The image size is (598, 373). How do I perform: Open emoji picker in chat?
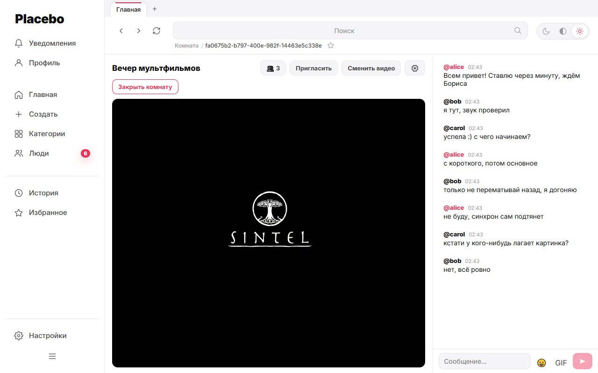tap(541, 362)
